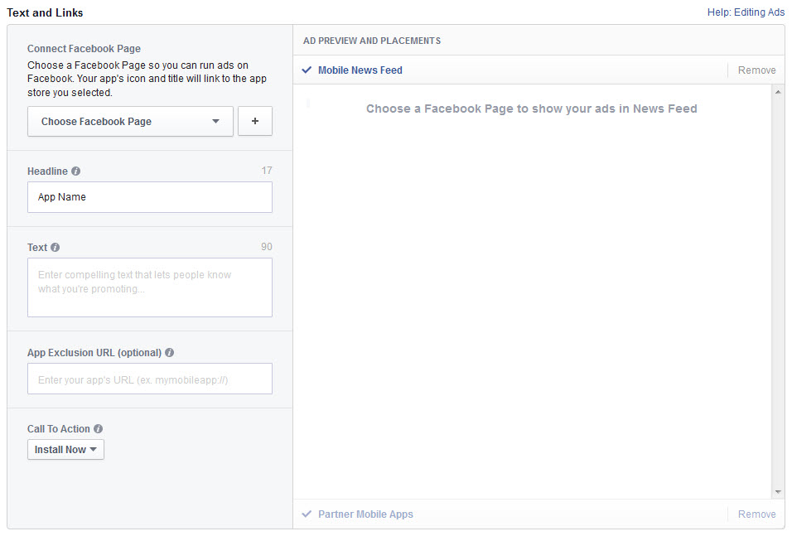Open the Choose Facebook Page dropdown

[x=130, y=121]
